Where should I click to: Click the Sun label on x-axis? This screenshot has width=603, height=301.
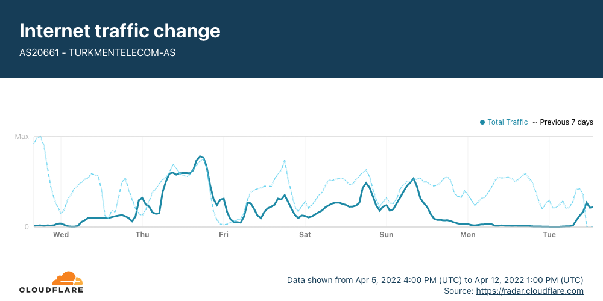coord(387,235)
